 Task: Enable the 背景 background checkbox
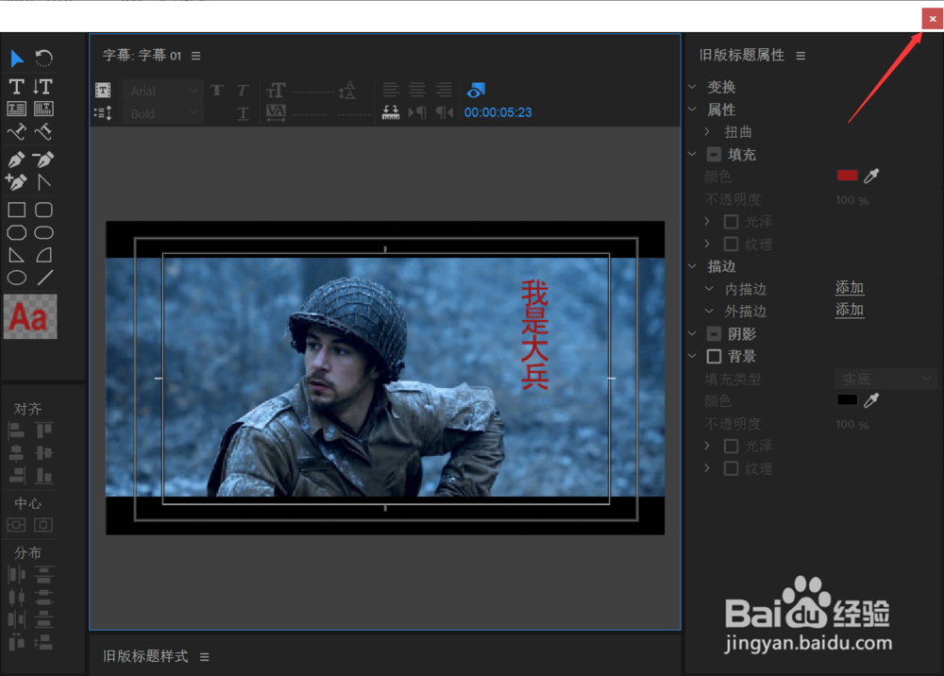tap(714, 356)
